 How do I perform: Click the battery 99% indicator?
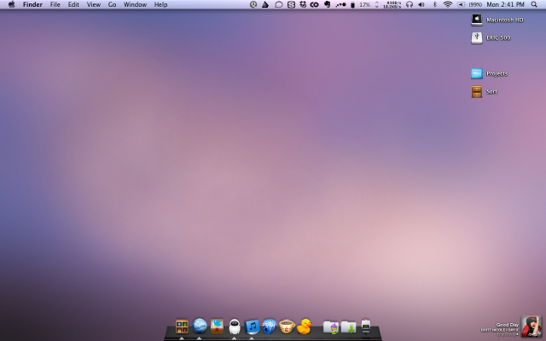tap(469, 4)
